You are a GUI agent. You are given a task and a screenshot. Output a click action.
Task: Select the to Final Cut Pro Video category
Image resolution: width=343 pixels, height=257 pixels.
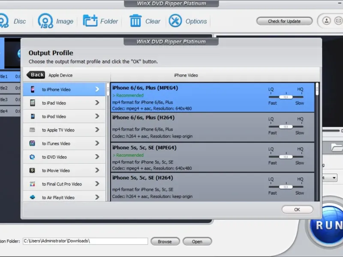coord(64,184)
